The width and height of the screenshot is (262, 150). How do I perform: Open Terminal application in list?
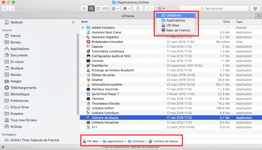(x=98, y=99)
